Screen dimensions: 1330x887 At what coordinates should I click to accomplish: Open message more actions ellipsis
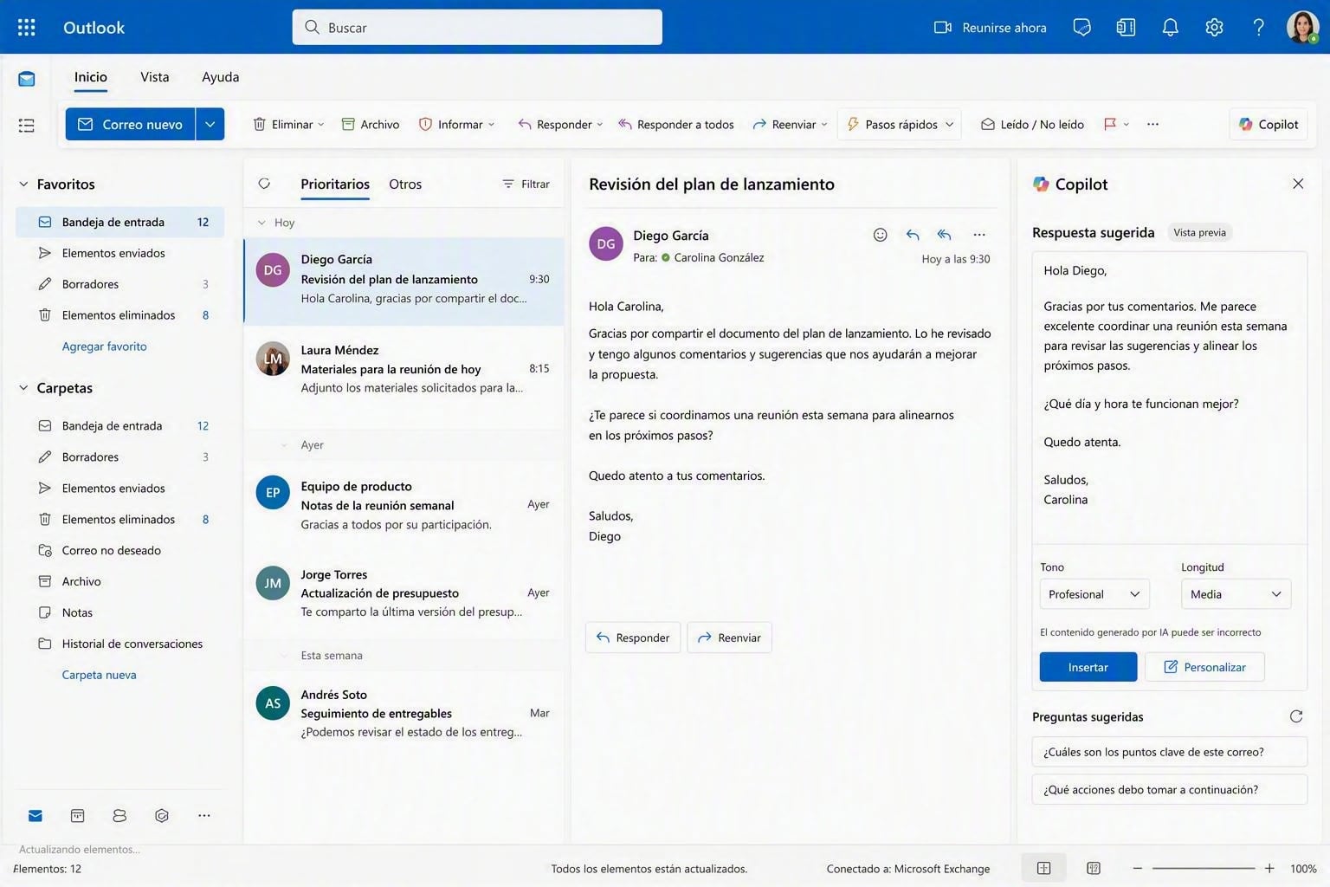coord(979,235)
